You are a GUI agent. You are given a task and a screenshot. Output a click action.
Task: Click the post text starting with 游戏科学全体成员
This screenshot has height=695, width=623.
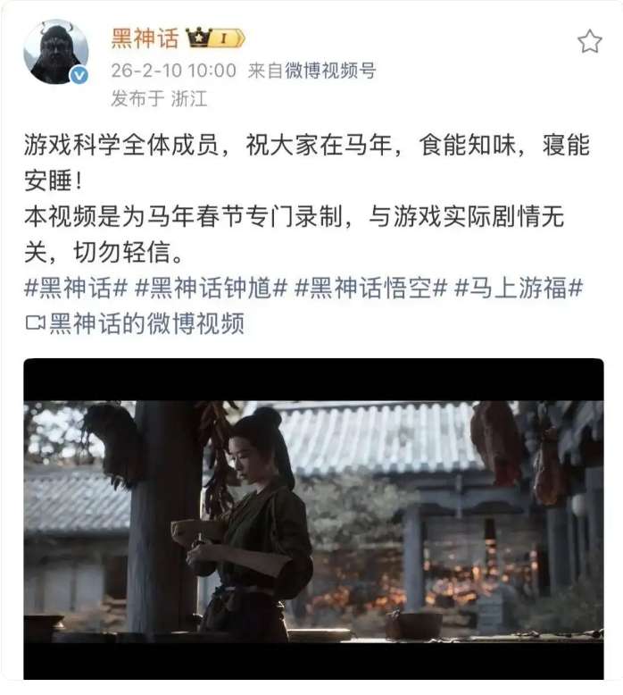click(x=307, y=163)
